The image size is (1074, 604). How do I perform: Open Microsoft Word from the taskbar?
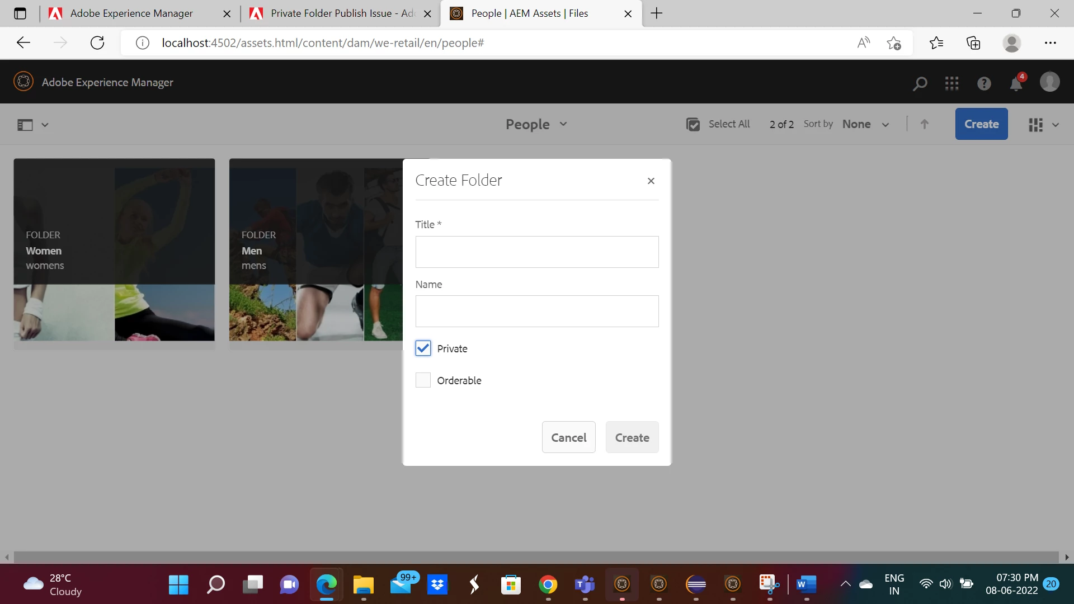click(x=806, y=584)
